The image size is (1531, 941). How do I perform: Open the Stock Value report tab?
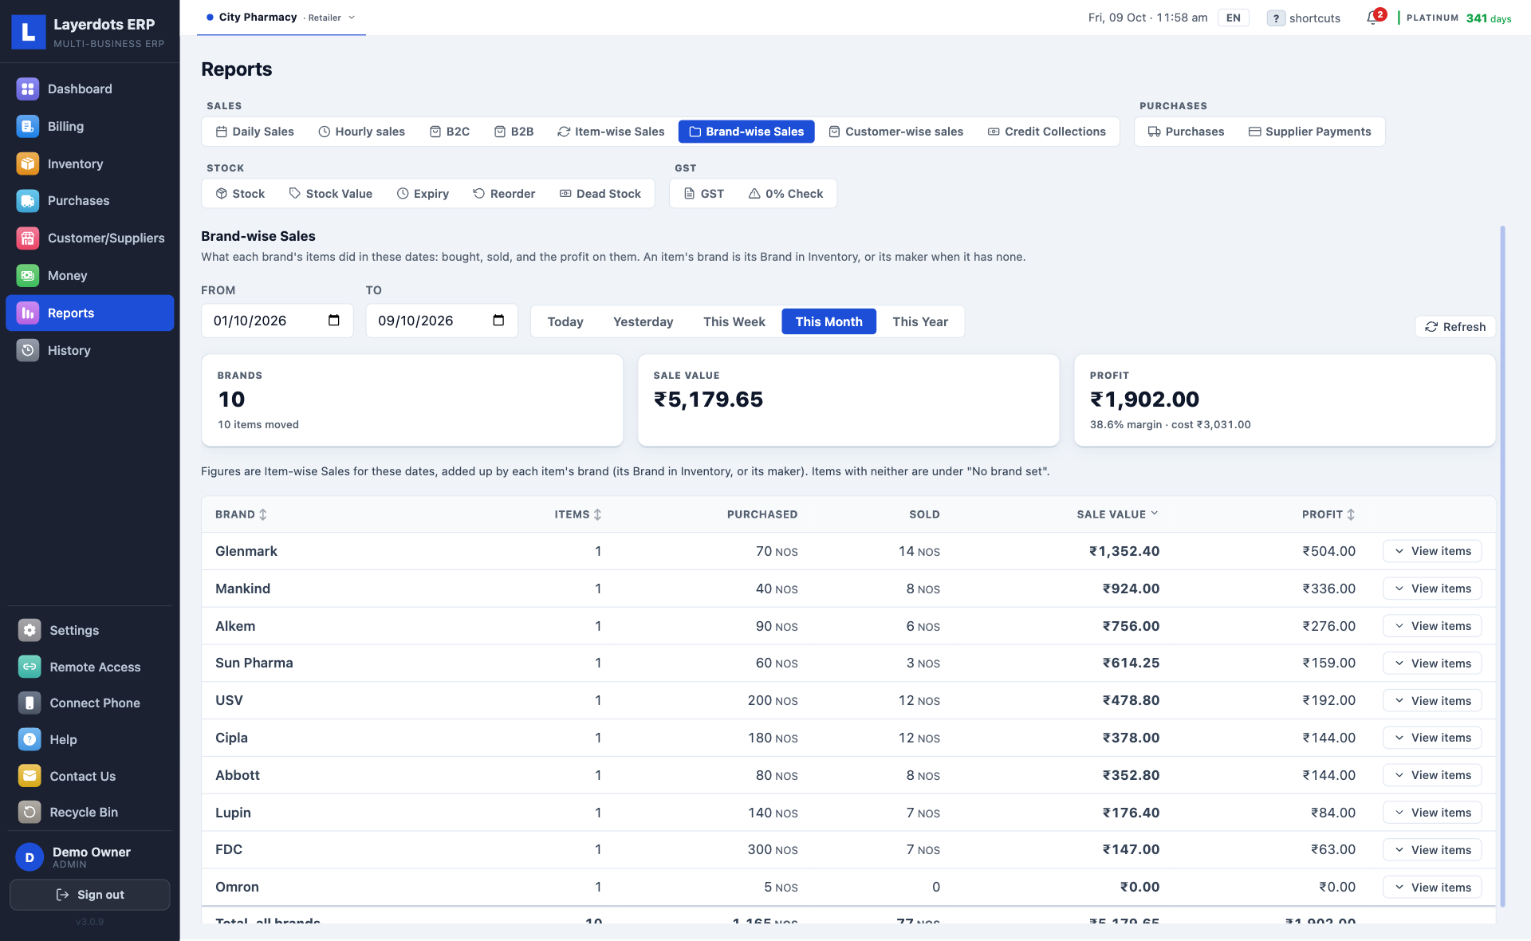pyautogui.click(x=331, y=194)
